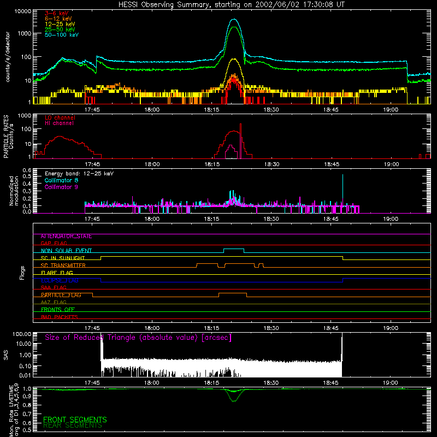Viewport: 437px width, 437px height.
Task: Click the Energy band: 12-25 keV label
Action: [x=79, y=174]
